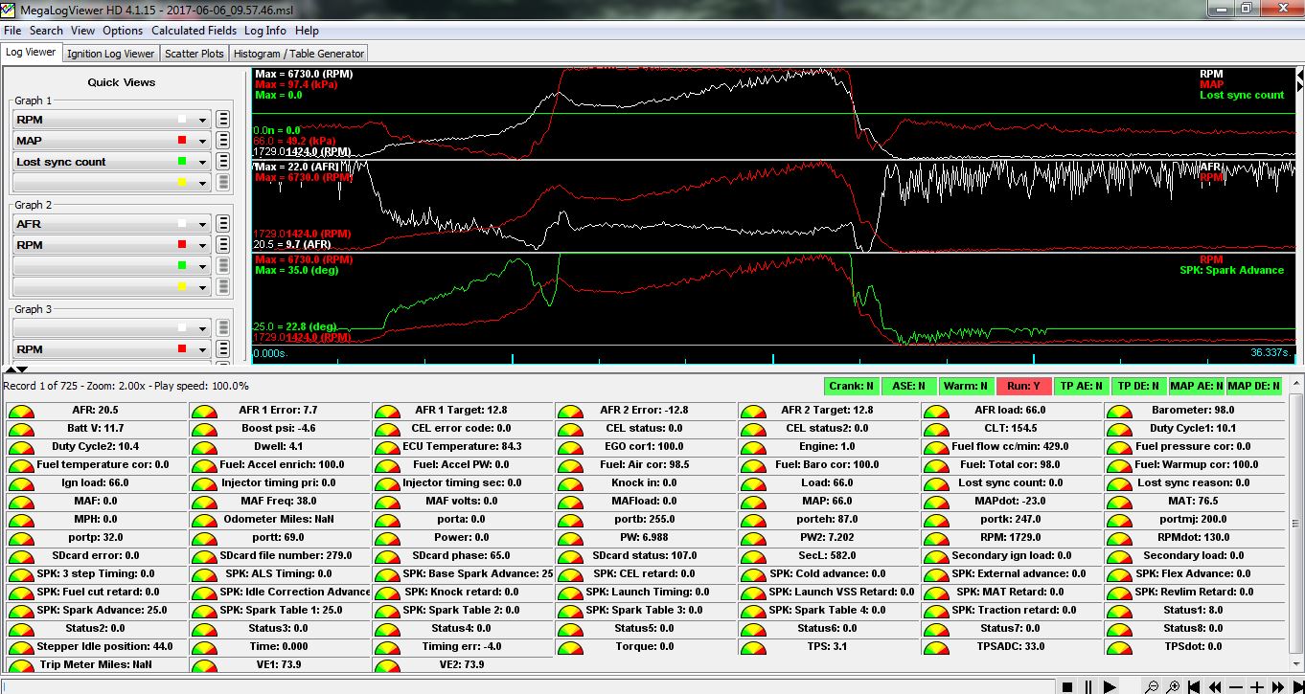Click the double-arrow fast forward icon
This screenshot has height=694, width=1305.
pyautogui.click(x=1278, y=686)
